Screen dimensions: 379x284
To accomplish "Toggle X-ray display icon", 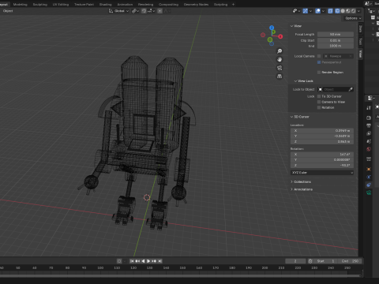I will 330,11.
